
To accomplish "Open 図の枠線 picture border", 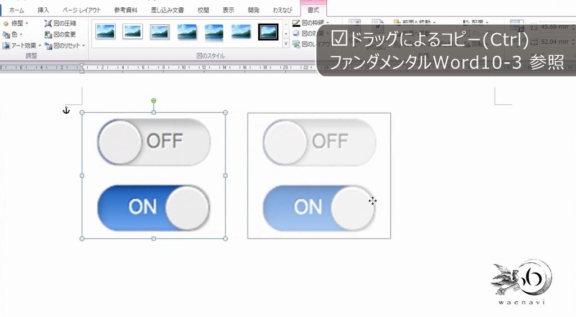I will coord(310,23).
